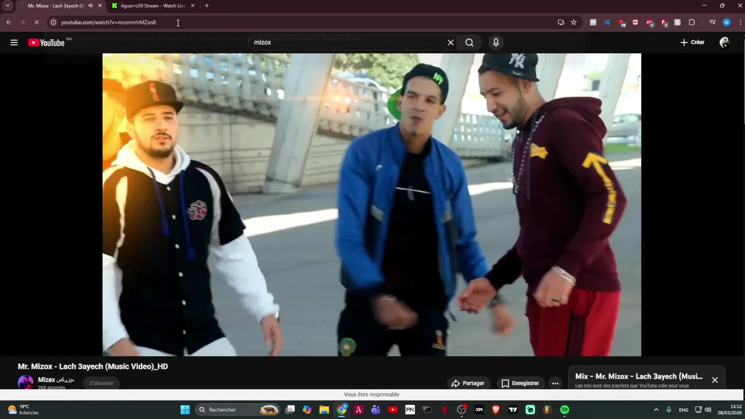This screenshot has height=419, width=745.
Task: Open the Mix - Mr. Mizox playlist title
Action: [638, 377]
